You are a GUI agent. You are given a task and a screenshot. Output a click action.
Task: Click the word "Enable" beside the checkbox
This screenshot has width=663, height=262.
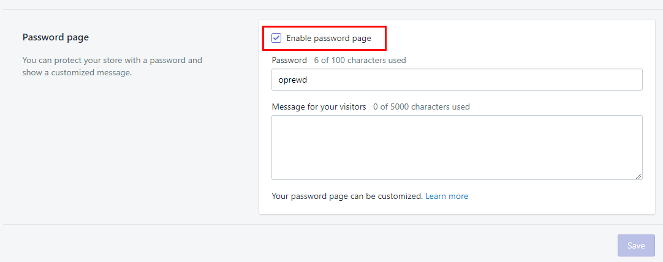coord(298,38)
